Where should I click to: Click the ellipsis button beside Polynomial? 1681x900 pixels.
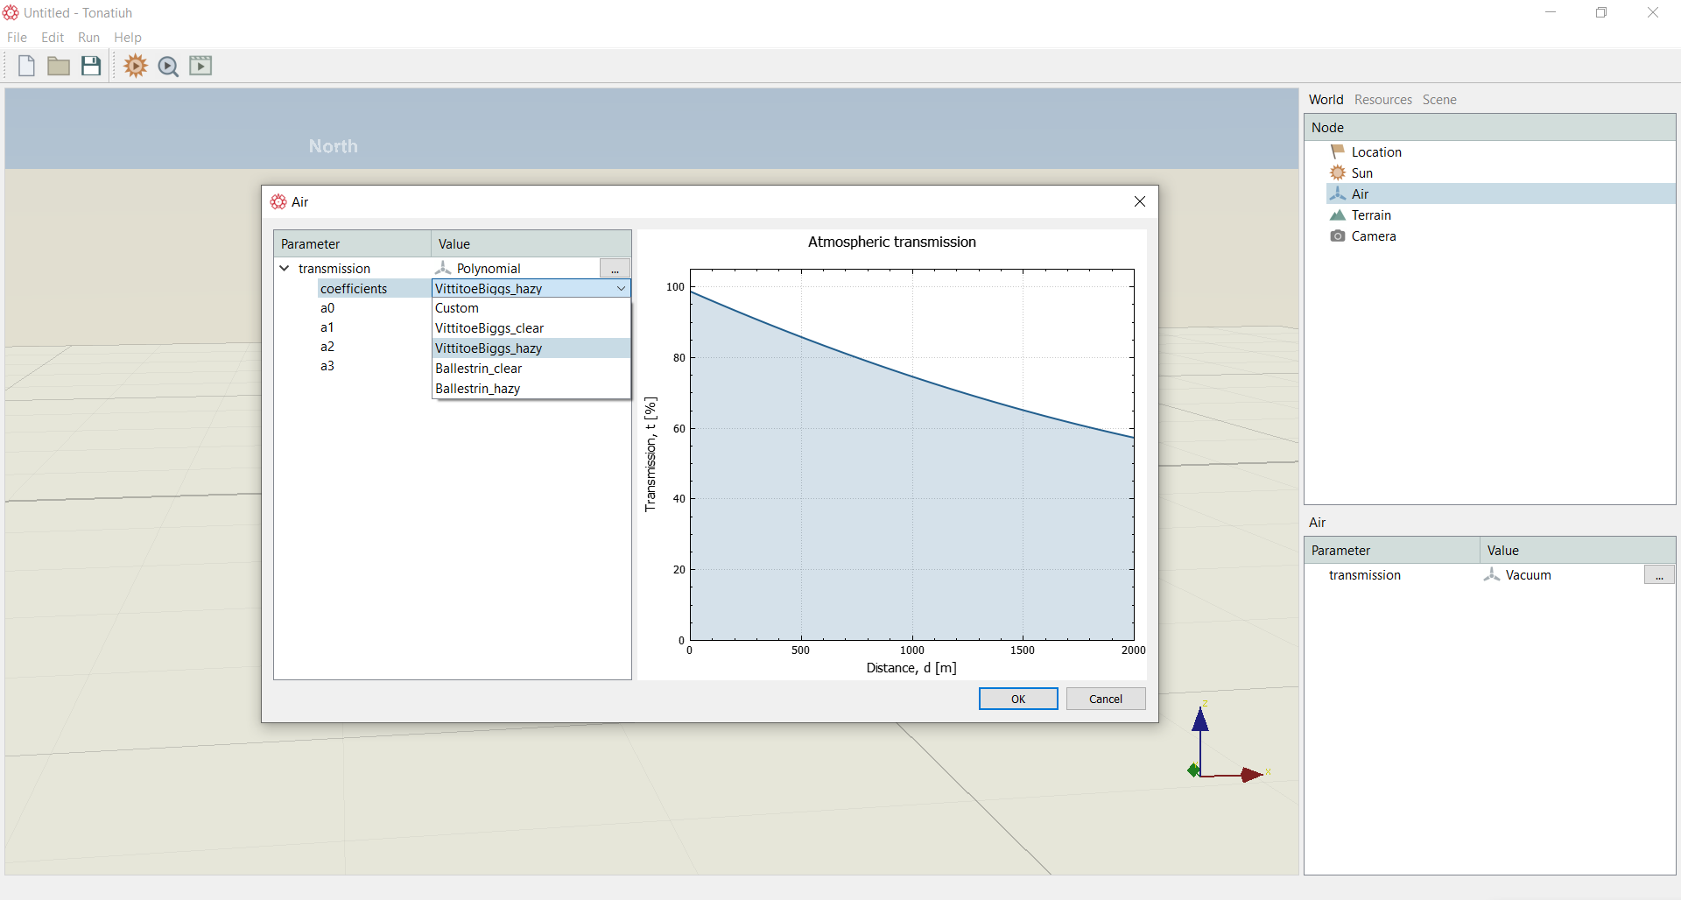click(615, 268)
